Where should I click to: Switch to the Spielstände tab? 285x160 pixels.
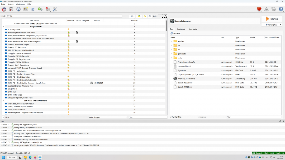181,29
